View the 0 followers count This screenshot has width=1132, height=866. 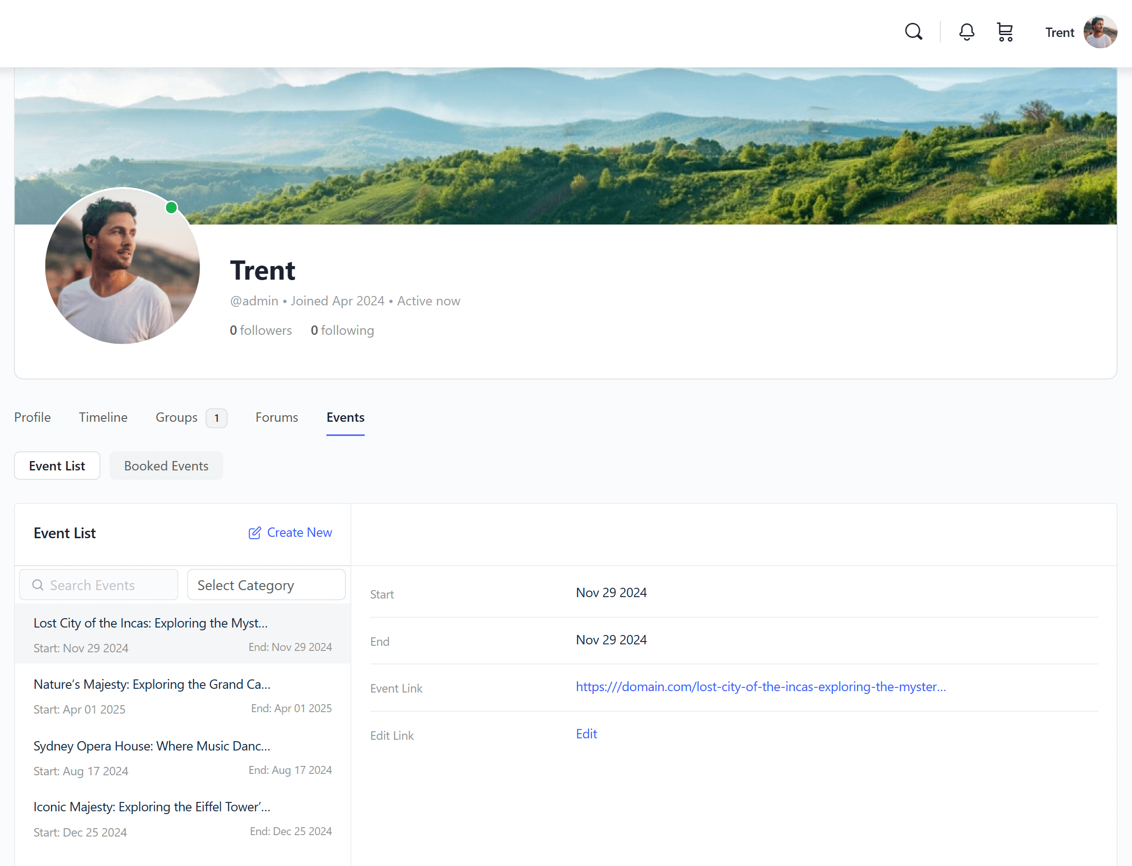point(261,331)
